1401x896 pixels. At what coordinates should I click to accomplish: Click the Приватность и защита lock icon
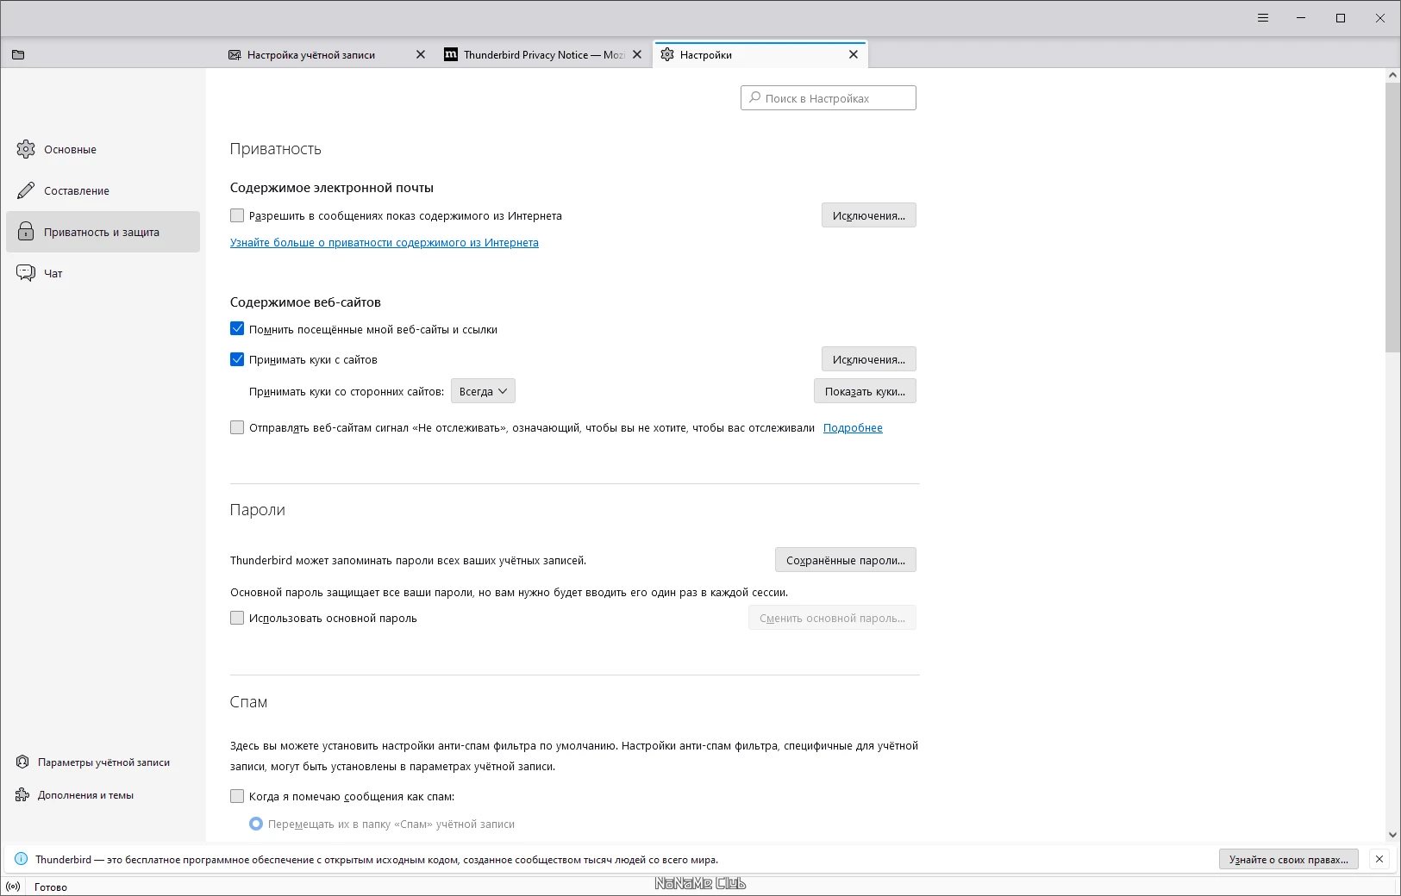(26, 232)
